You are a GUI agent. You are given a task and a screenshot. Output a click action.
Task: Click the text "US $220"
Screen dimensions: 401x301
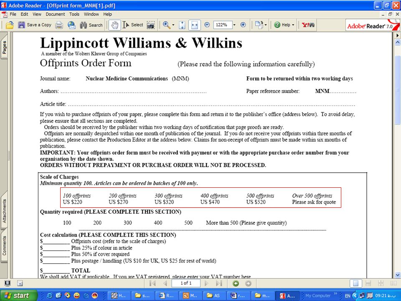pyautogui.click(x=73, y=202)
